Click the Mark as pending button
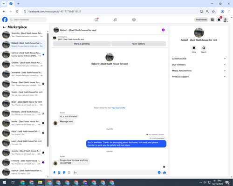The width and height of the screenshot is (233, 186). pyautogui.click(x=82, y=44)
